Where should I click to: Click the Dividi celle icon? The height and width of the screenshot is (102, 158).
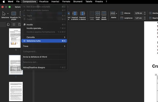click(98, 14)
